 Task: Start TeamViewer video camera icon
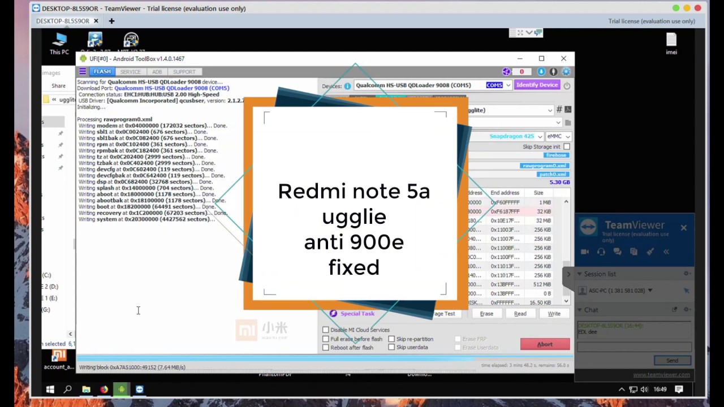click(x=585, y=252)
